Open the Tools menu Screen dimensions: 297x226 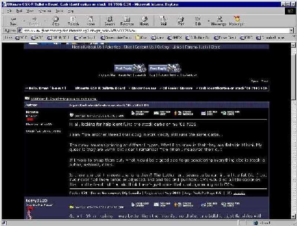pyautogui.click(x=59, y=11)
